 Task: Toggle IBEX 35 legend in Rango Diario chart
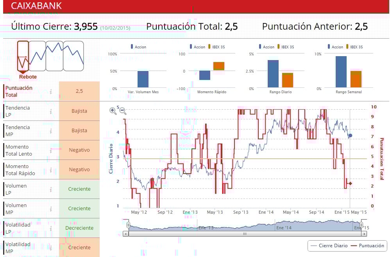(x=286, y=47)
